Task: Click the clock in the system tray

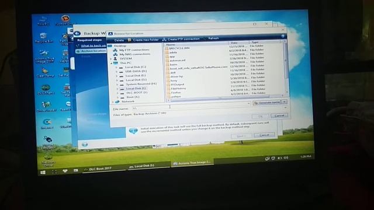Action: 306,157
